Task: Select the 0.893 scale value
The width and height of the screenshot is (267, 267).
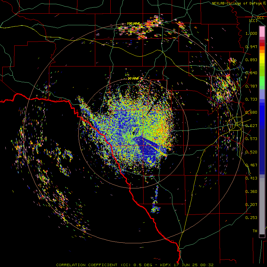Action: coord(251,60)
